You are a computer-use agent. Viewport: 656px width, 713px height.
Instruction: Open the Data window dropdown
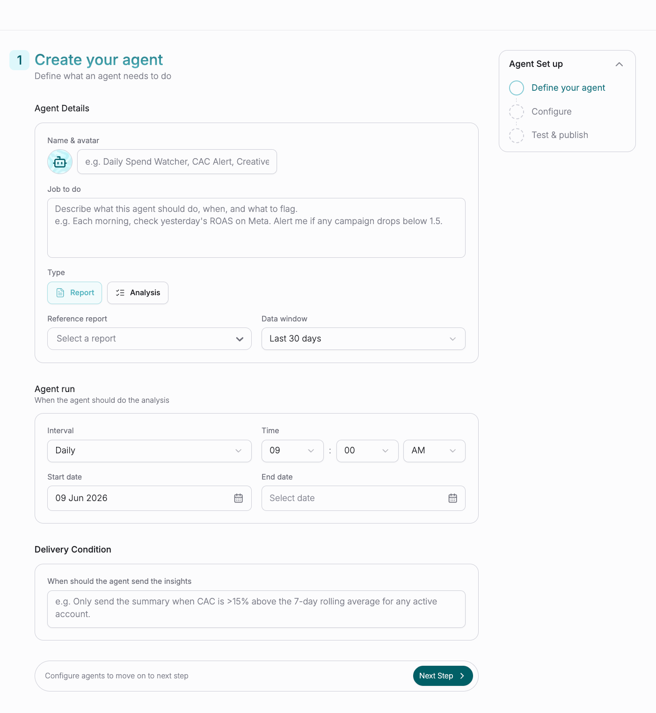363,339
